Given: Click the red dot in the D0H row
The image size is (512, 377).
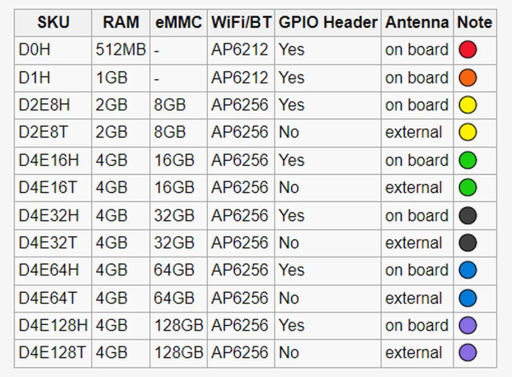Looking at the screenshot, I should click(468, 50).
